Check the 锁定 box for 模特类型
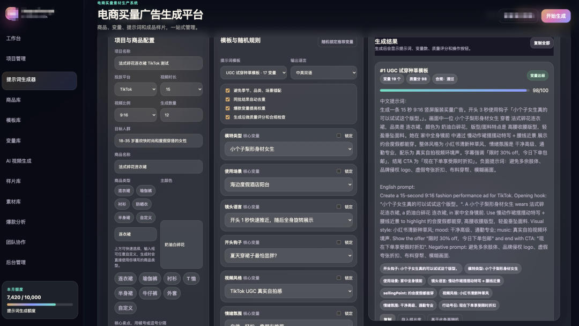The height and width of the screenshot is (326, 579). coord(339,136)
